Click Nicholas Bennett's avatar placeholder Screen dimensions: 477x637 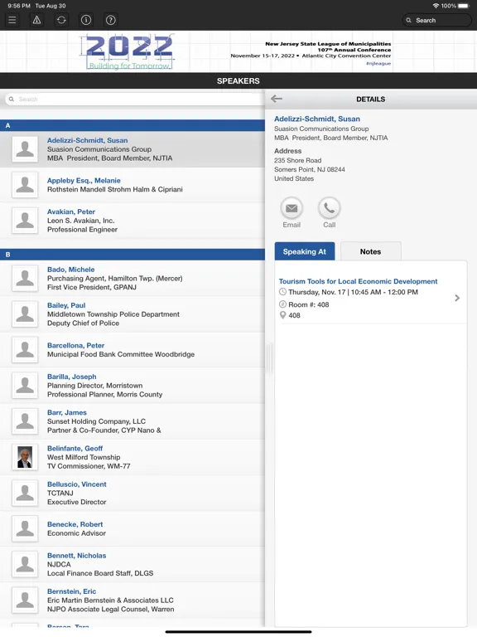25,564
